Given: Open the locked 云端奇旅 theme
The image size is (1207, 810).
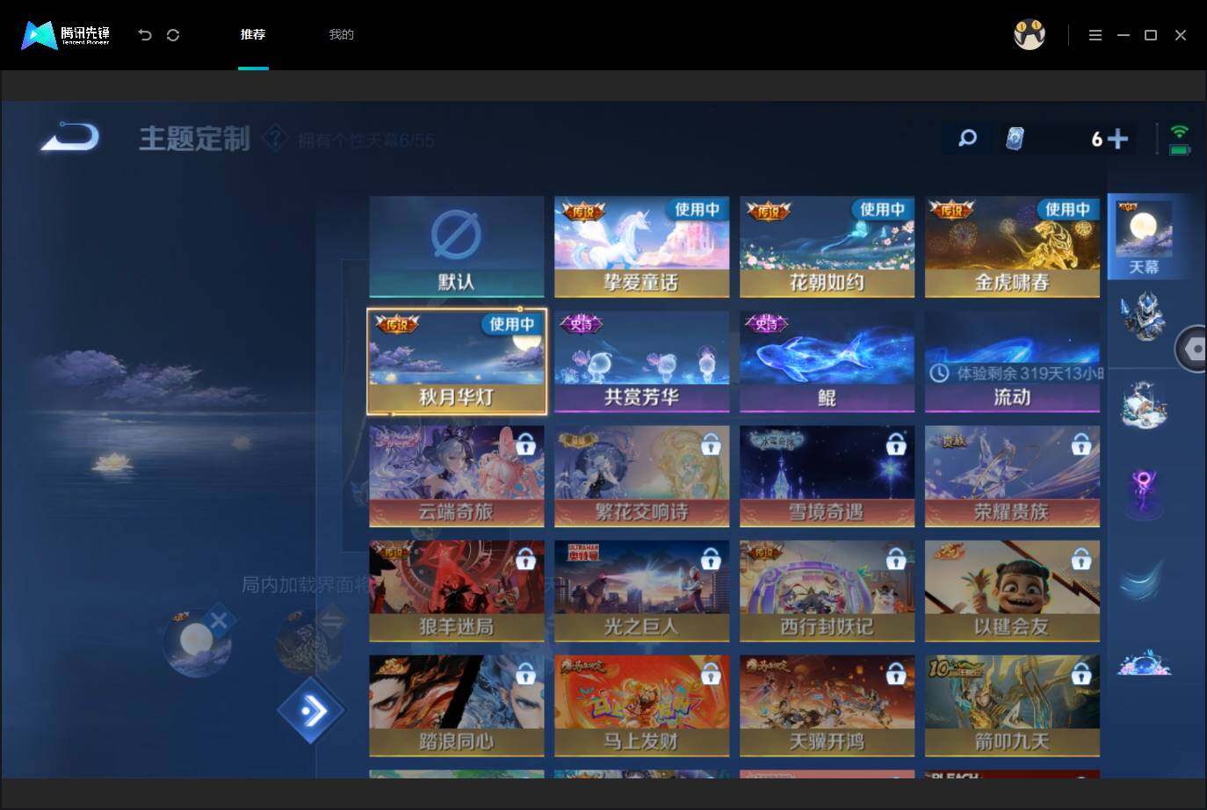Looking at the screenshot, I should point(457,476).
